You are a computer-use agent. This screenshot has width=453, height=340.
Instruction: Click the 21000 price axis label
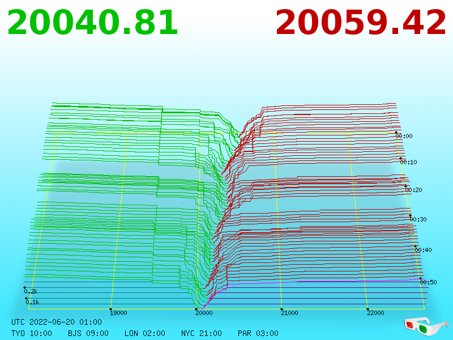tap(289, 313)
